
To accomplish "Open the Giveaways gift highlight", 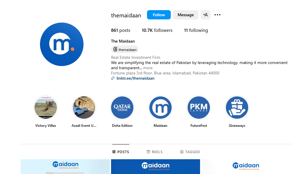I will point(237,108).
